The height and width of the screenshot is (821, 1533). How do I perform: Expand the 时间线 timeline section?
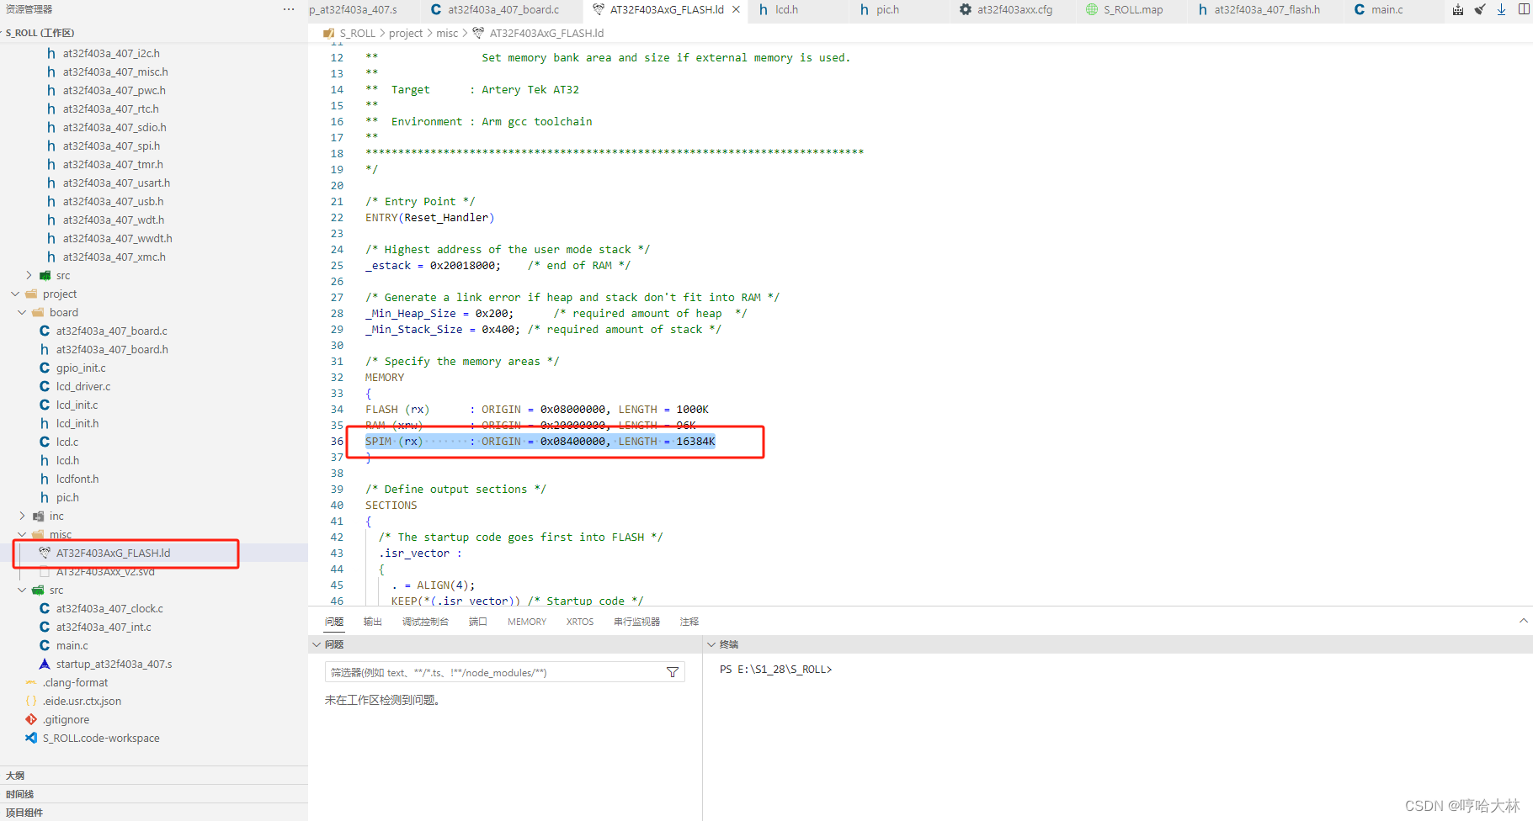[x=154, y=794]
